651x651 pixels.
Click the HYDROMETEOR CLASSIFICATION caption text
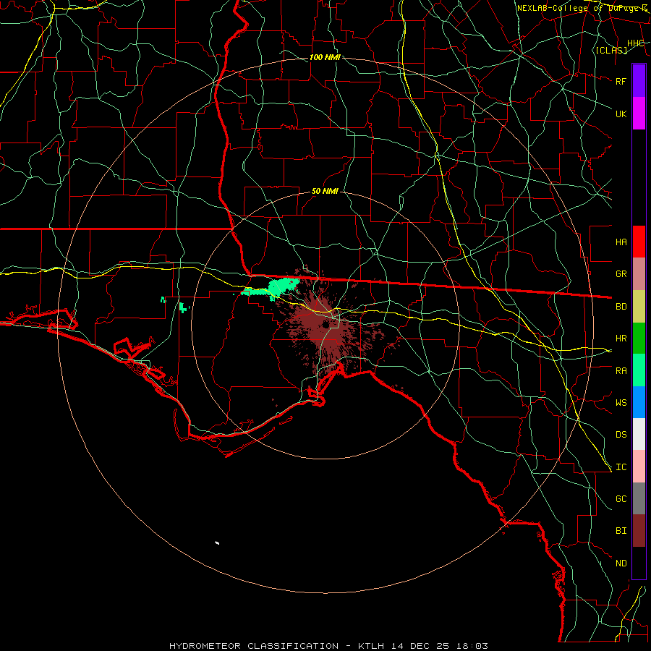coord(254,646)
